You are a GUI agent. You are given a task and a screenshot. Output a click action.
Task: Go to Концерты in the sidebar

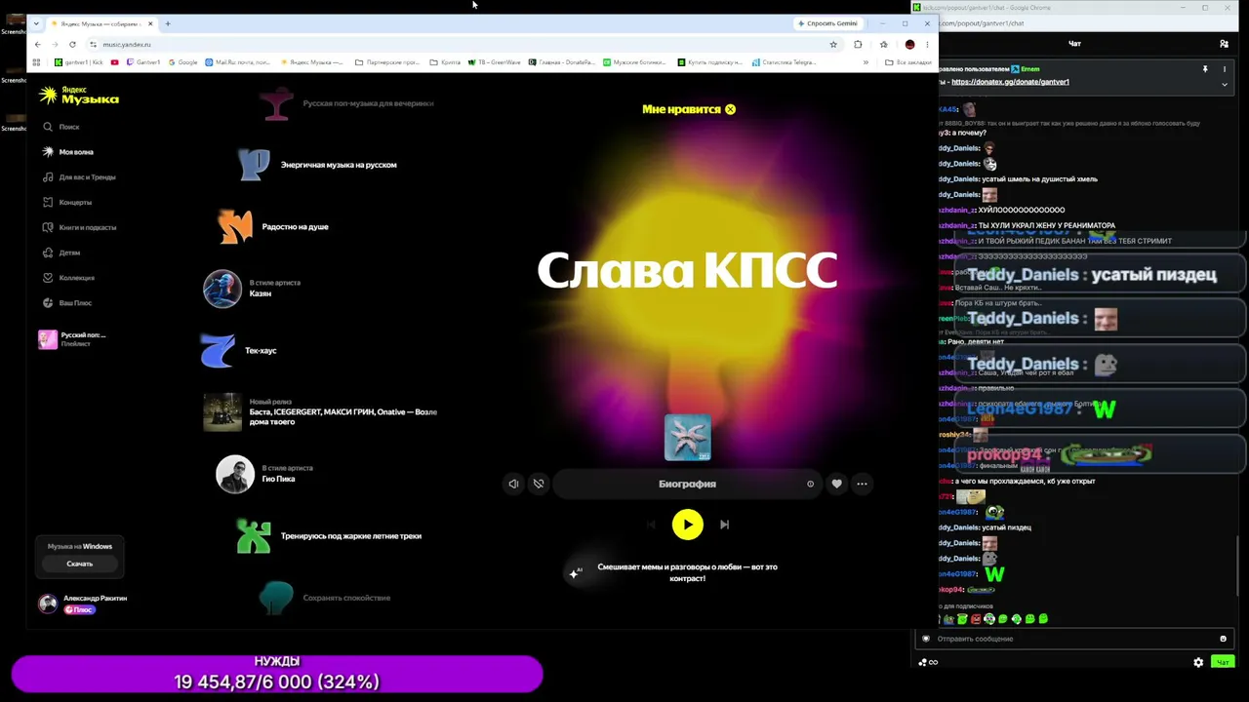(x=67, y=203)
